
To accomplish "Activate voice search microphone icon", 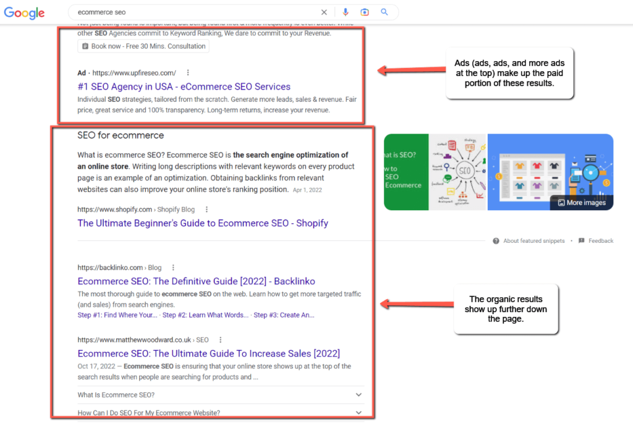I will pyautogui.click(x=346, y=12).
